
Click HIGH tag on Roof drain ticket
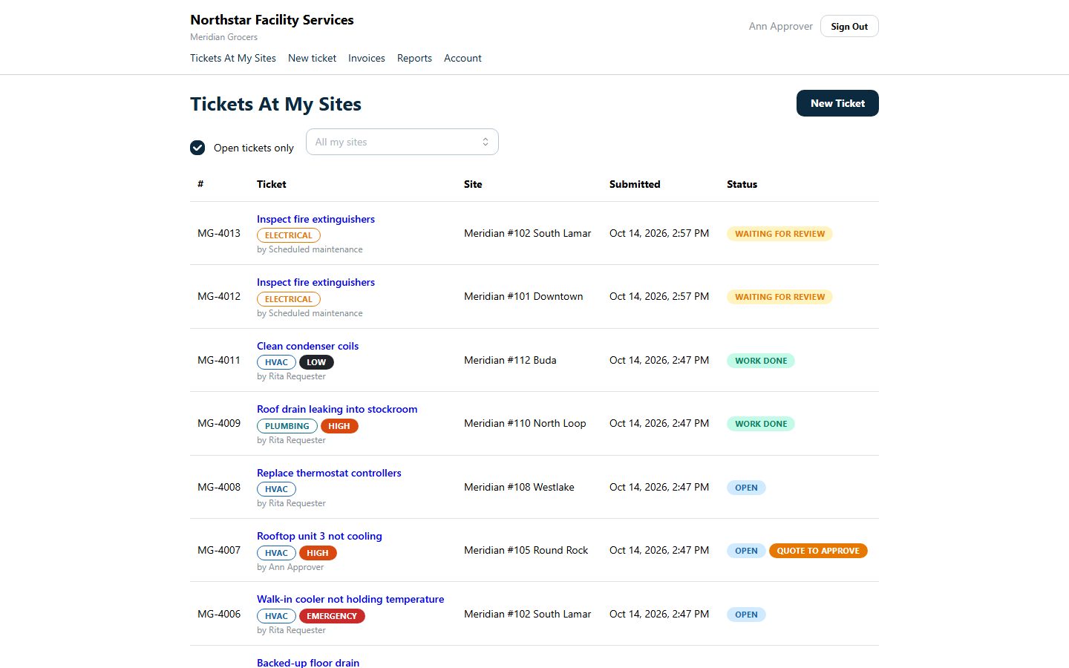(339, 426)
